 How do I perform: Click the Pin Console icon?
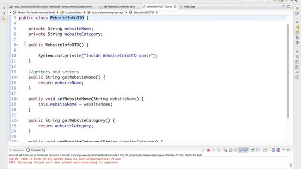[x=253, y=150]
